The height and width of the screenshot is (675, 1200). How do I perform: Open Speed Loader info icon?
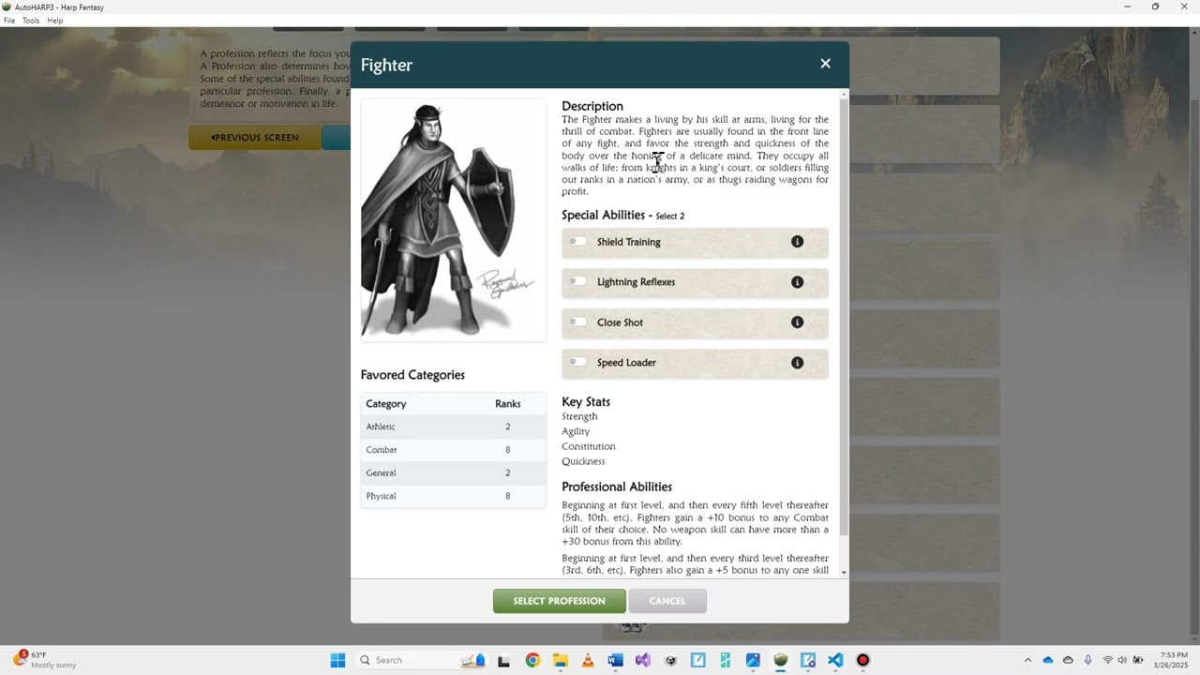[797, 363]
